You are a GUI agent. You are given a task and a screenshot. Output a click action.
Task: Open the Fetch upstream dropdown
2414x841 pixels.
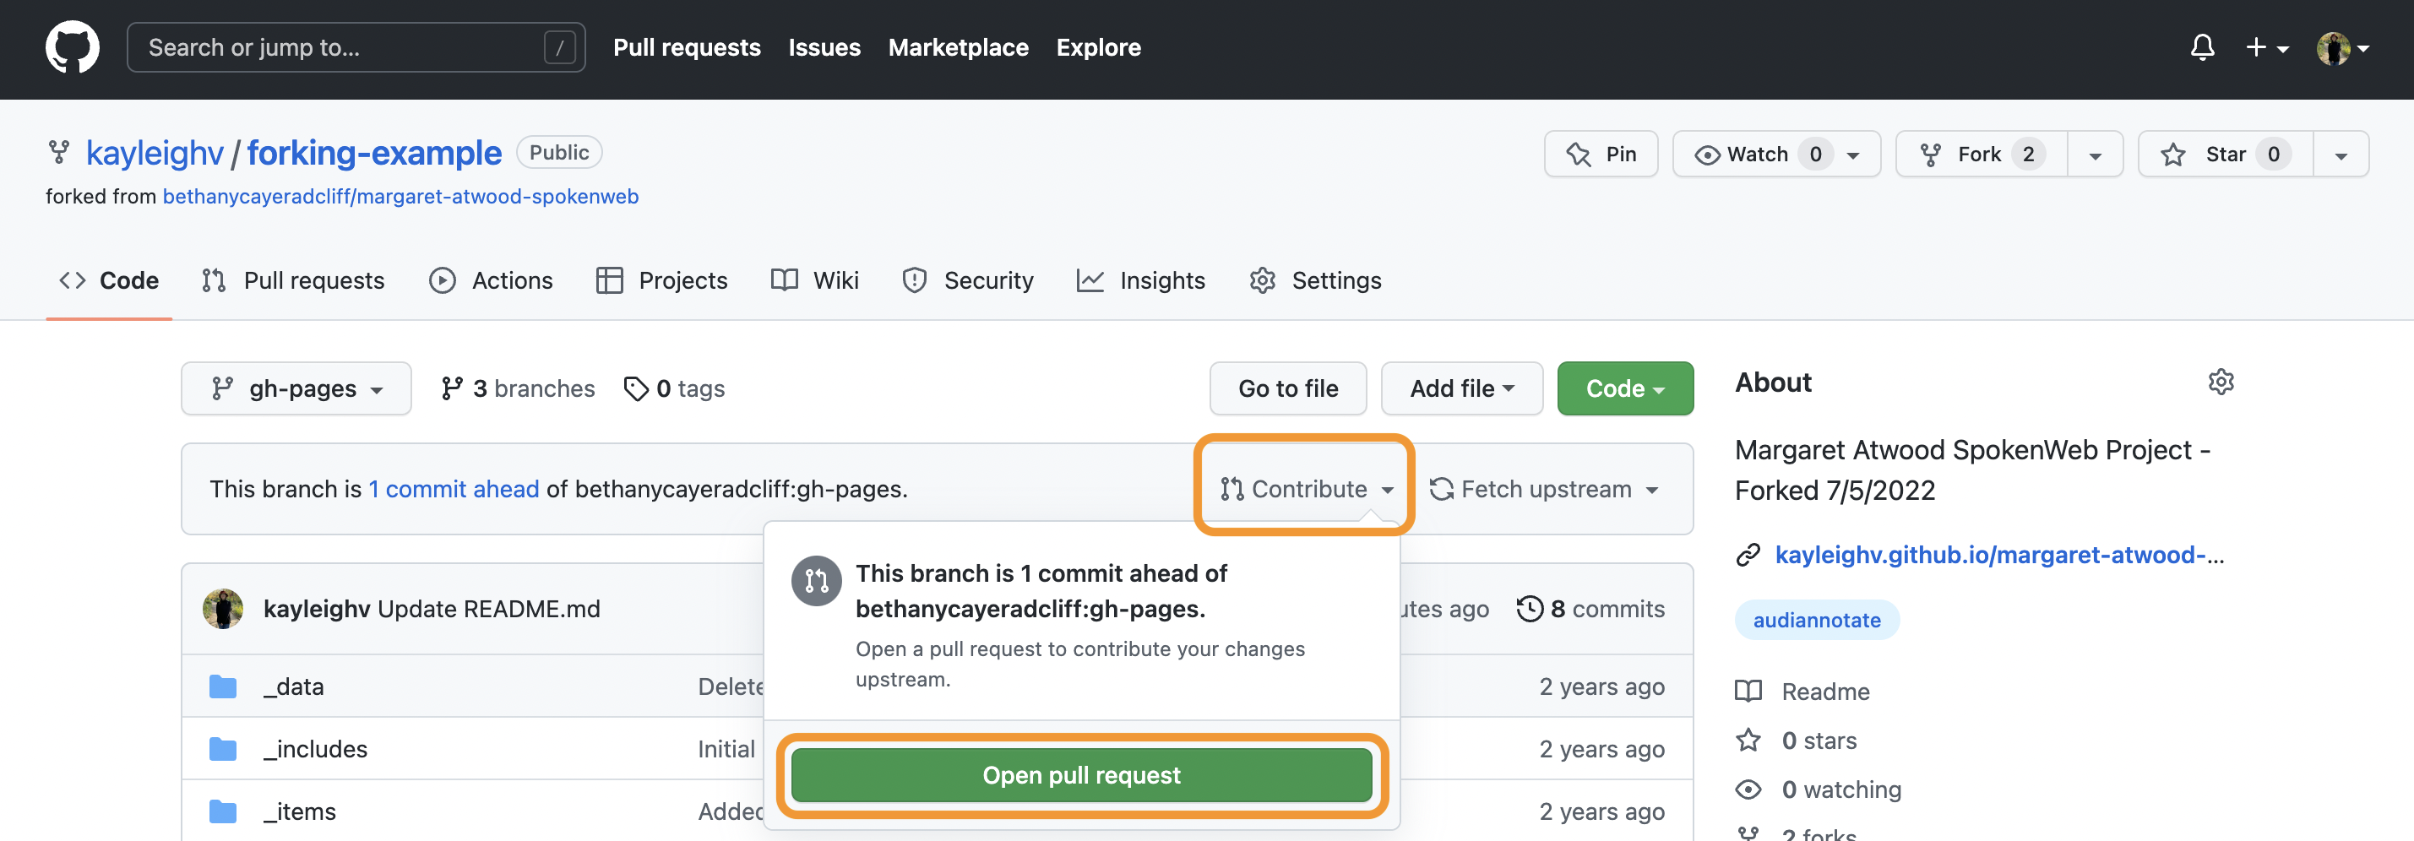point(1543,489)
